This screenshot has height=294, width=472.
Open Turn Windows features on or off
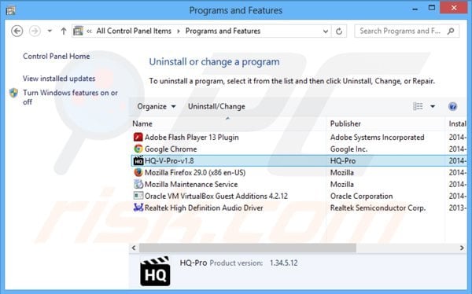(70, 97)
